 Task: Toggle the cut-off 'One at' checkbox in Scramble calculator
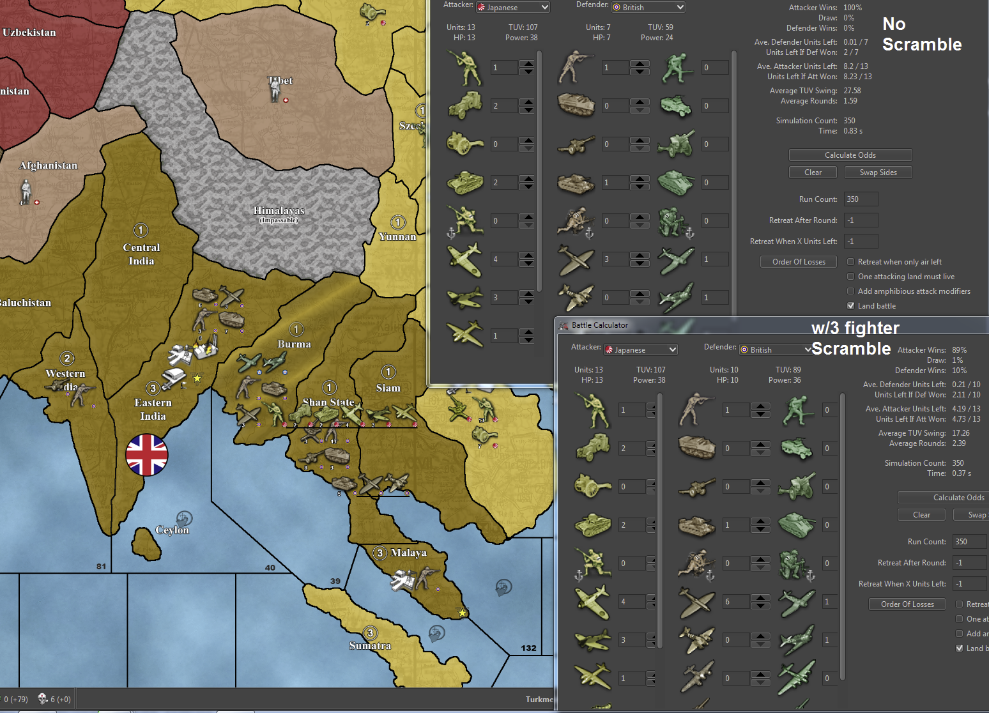click(960, 619)
